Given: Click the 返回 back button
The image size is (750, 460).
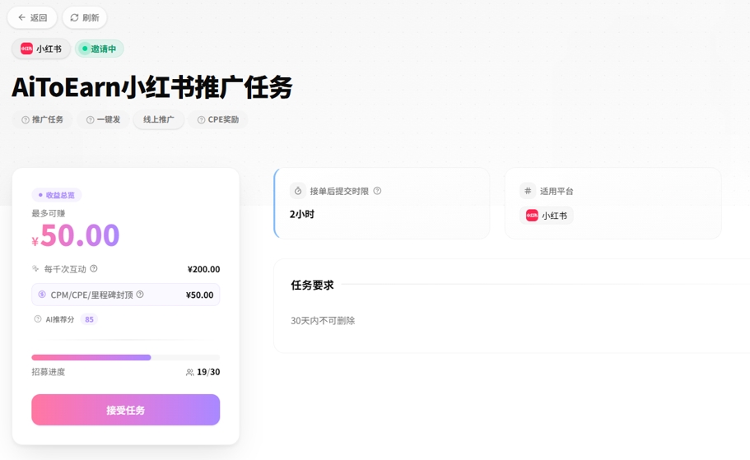Looking at the screenshot, I should point(32,18).
